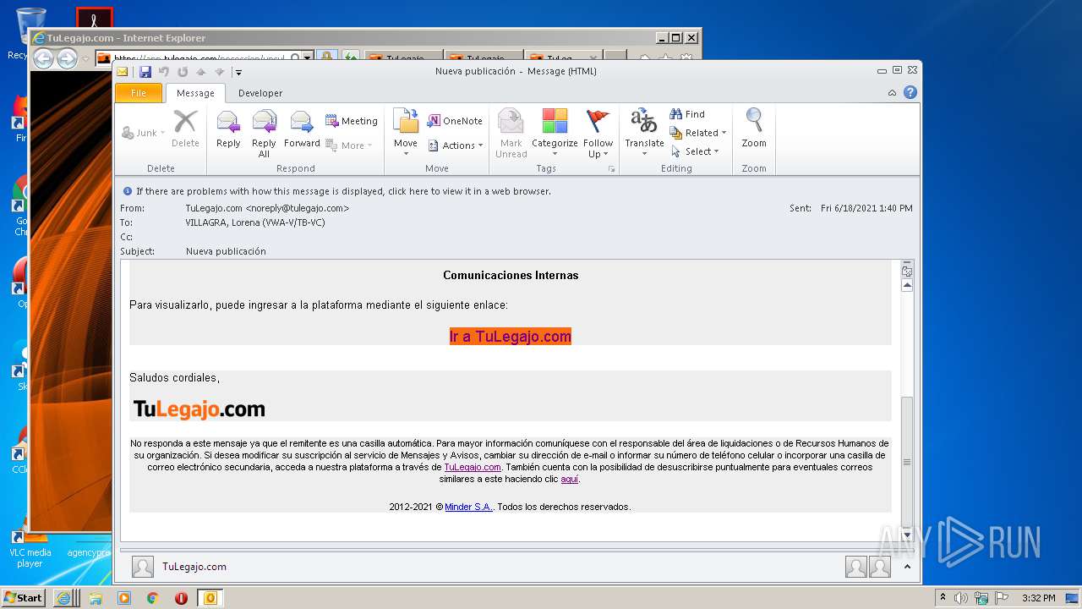Image resolution: width=1082 pixels, height=609 pixels.
Task: Minimize the ribbon with the chevron
Action: (x=893, y=93)
